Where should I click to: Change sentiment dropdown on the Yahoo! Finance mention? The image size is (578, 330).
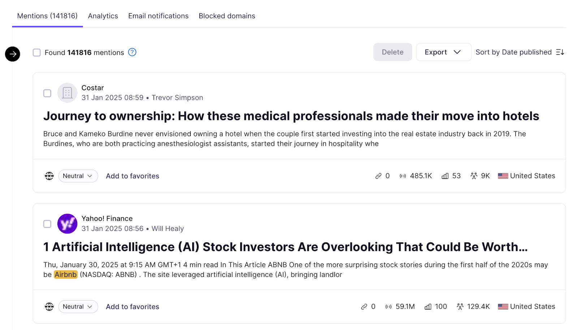[78, 306]
